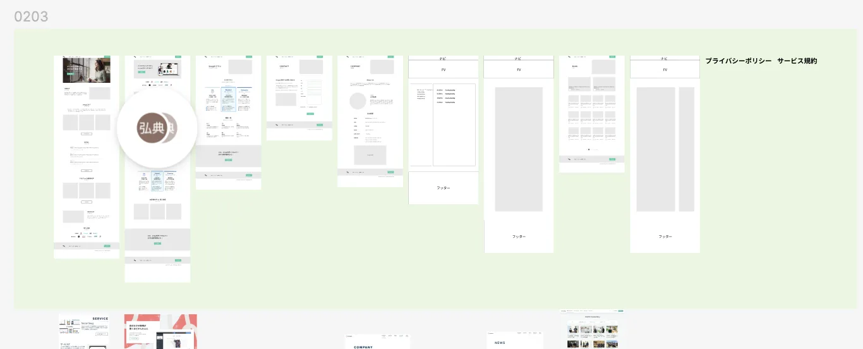This screenshot has width=863, height=349.
Task: Click the NEWS page design below section
Action: [x=515, y=340]
